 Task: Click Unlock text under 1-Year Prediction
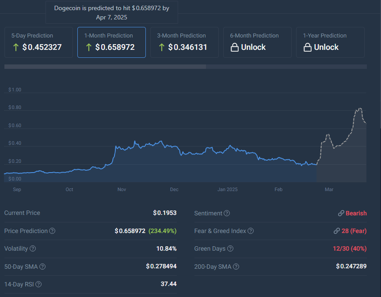(x=326, y=47)
